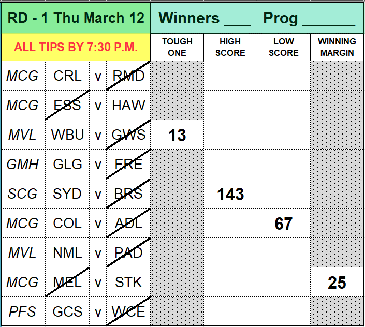Select the SCG venue cell
This screenshot has width=365, height=327.
pyautogui.click(x=23, y=194)
